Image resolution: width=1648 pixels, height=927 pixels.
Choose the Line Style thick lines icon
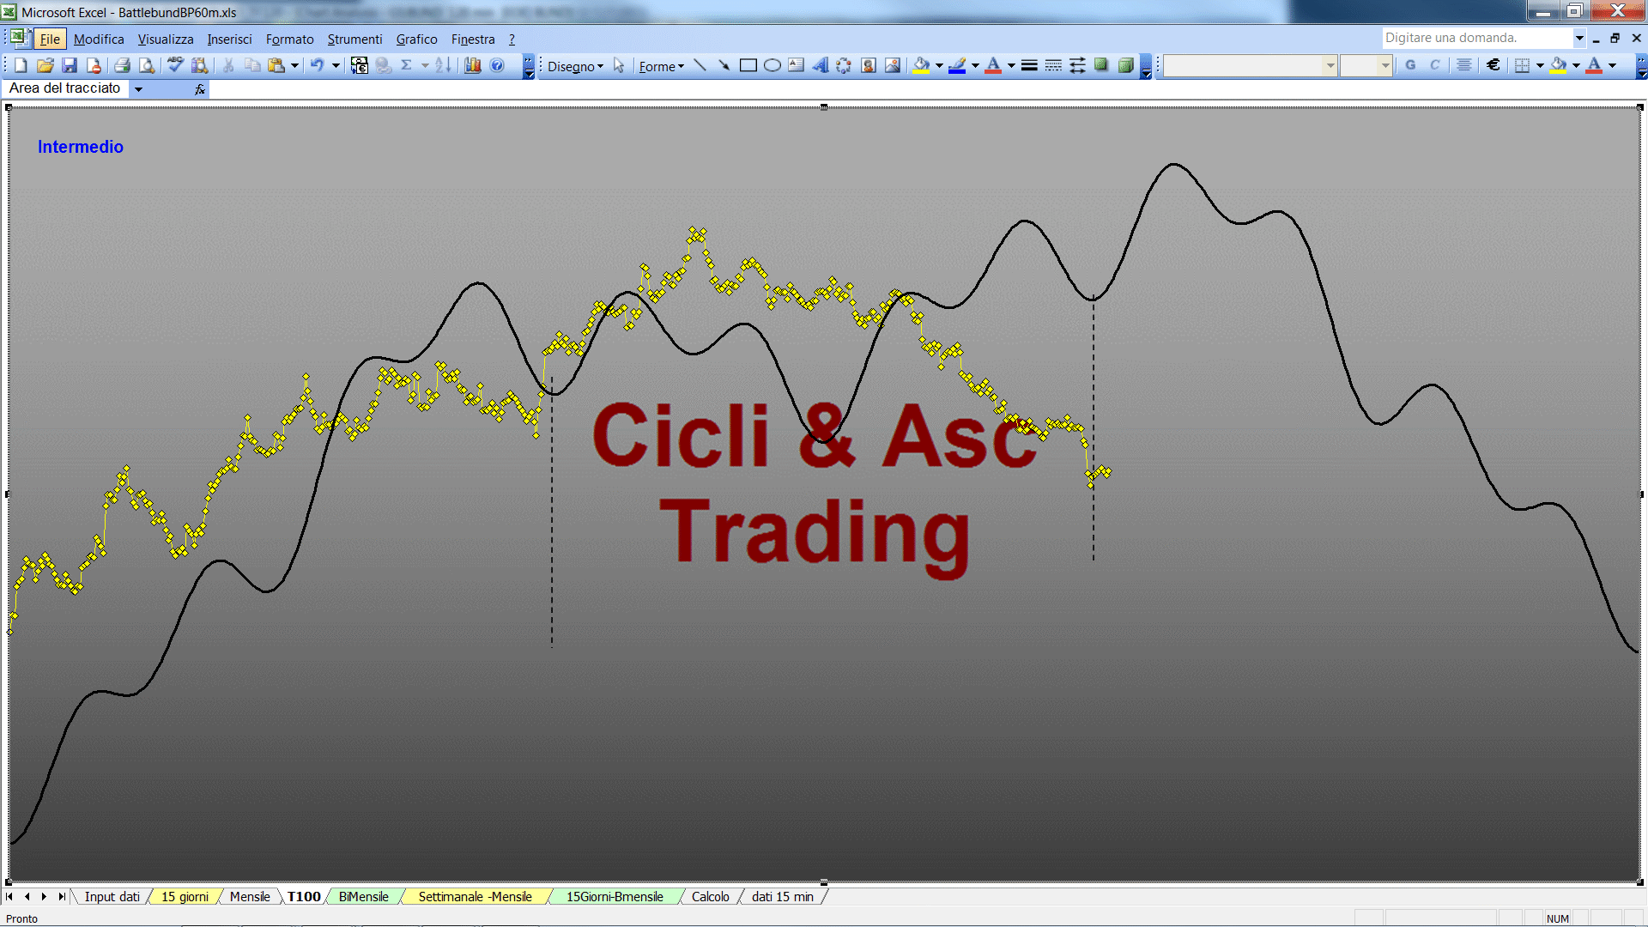click(1029, 65)
